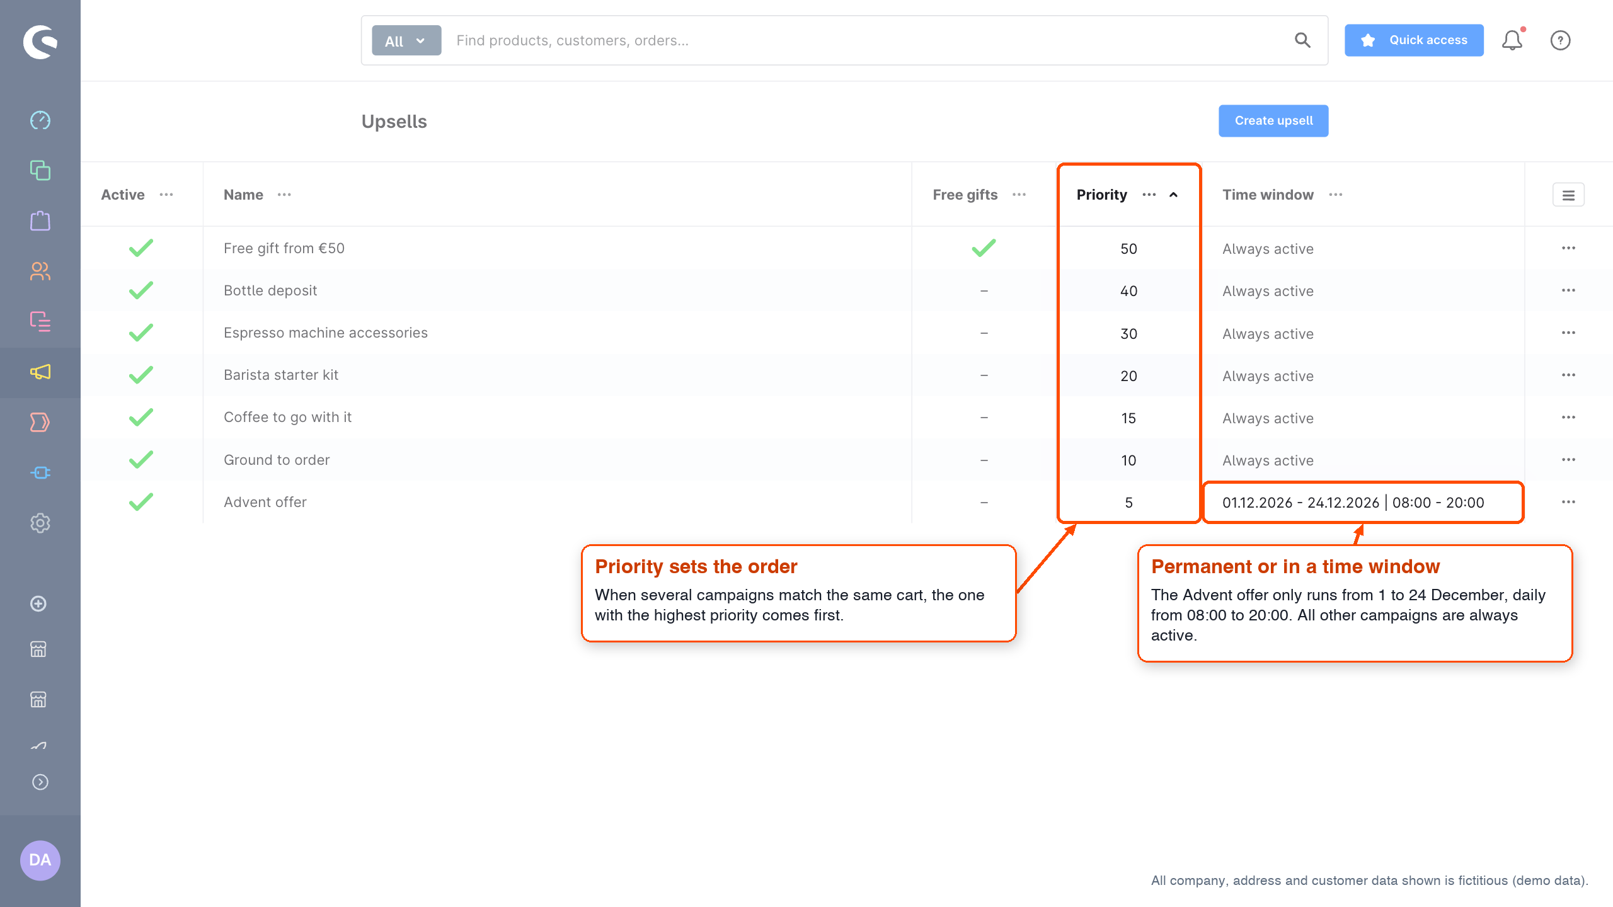Open the All search scope dropdown
Viewport: 1613px width, 907px height.
tap(406, 40)
